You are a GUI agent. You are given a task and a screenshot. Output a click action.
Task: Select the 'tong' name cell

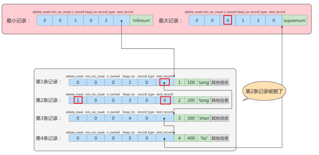point(203,101)
